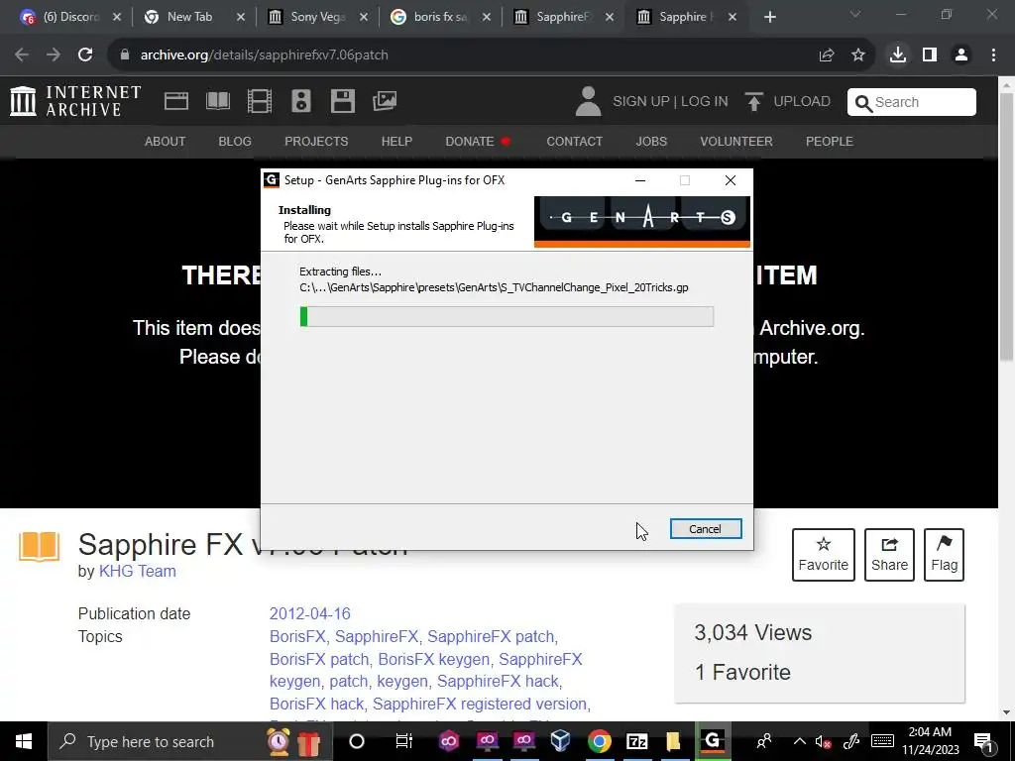This screenshot has height=761, width=1015.
Task: Click the UPLOAD link
Action: pos(788,102)
